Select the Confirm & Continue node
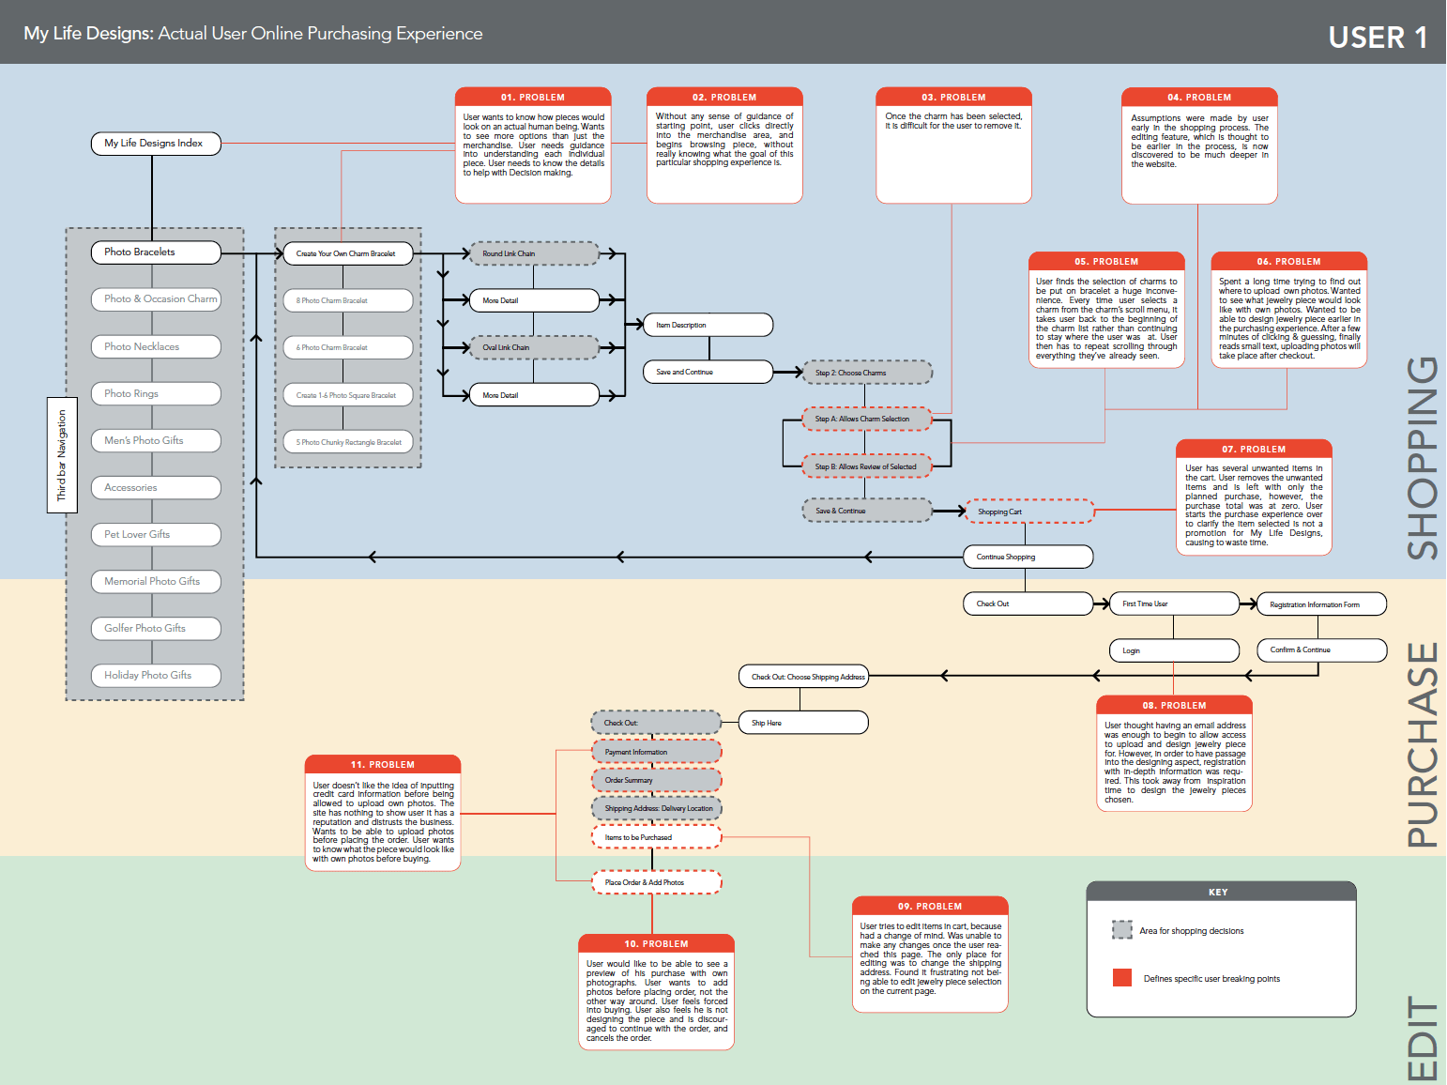 point(1322,649)
